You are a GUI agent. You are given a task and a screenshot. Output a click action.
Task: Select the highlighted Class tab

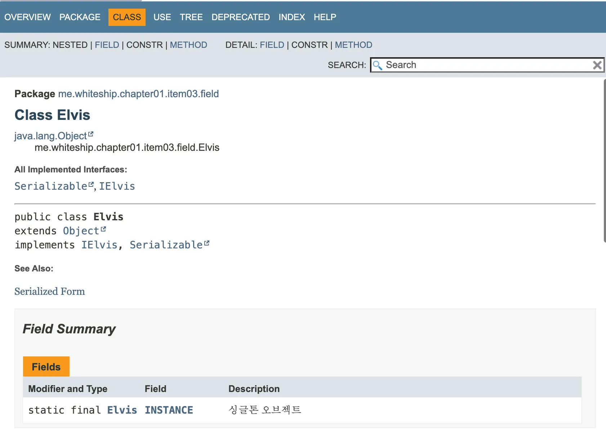[x=127, y=17]
